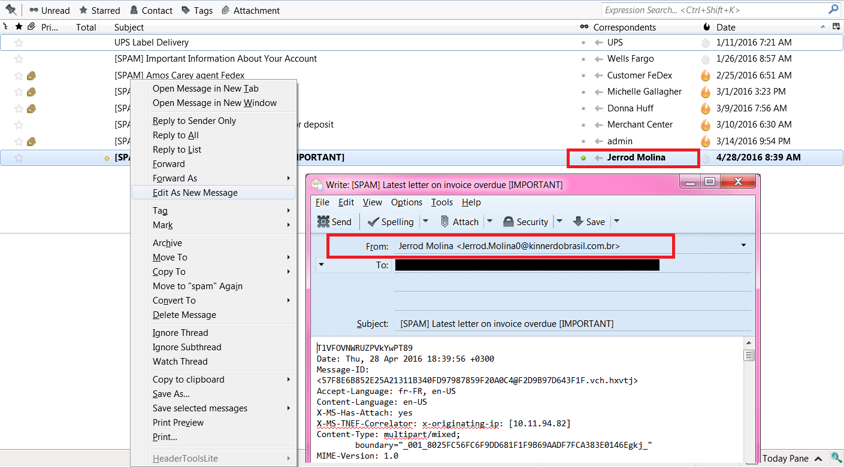
Task: Toggle the Unread quick filter
Action: click(x=49, y=10)
